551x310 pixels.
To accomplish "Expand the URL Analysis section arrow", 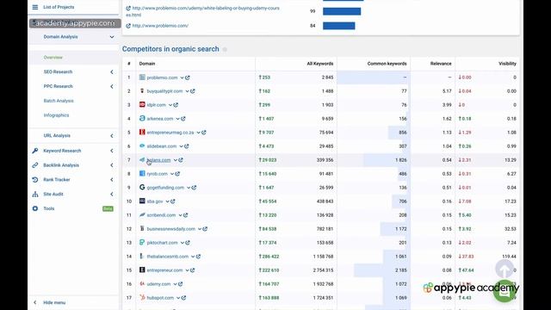I will pos(112,136).
